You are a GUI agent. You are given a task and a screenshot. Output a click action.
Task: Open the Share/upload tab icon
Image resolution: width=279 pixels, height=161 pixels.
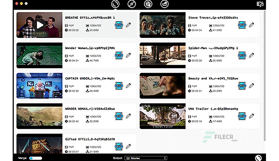[x=165, y=4]
